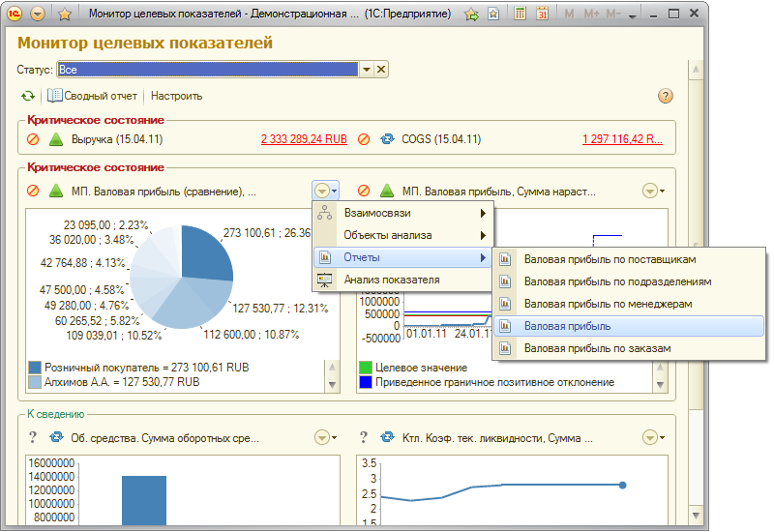Click the add-to-favorites star with arrow
The height and width of the screenshot is (532, 774).
pos(471,15)
